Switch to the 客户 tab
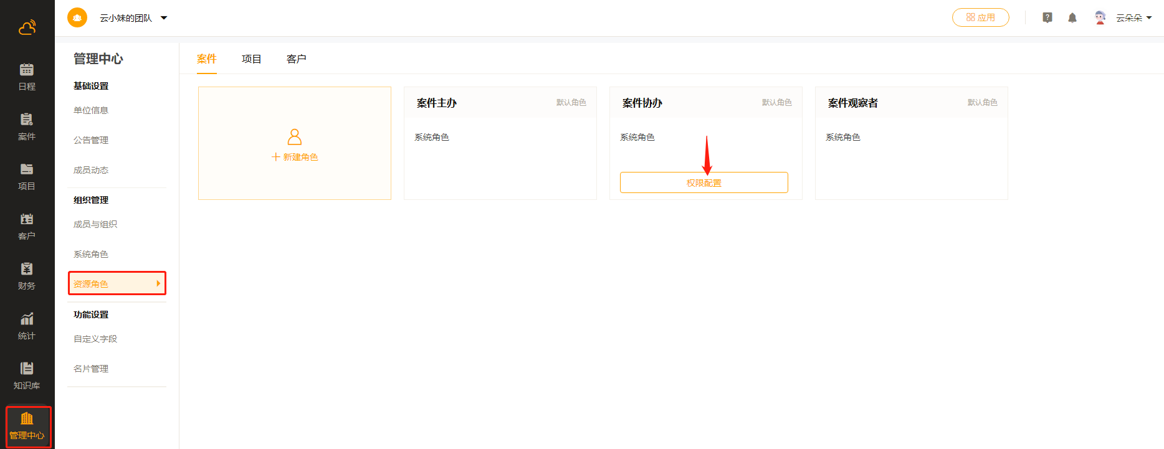This screenshot has height=449, width=1164. pos(296,59)
